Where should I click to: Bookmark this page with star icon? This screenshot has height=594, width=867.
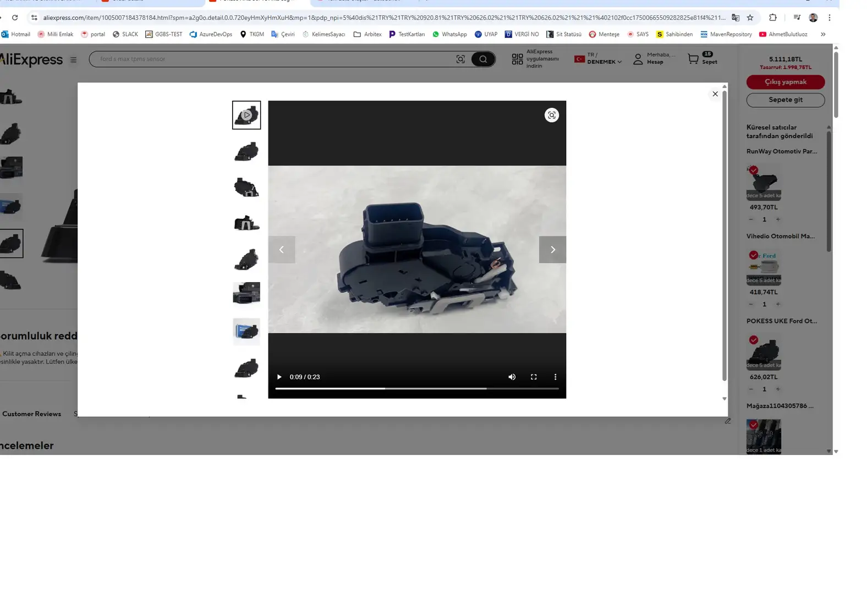(750, 18)
